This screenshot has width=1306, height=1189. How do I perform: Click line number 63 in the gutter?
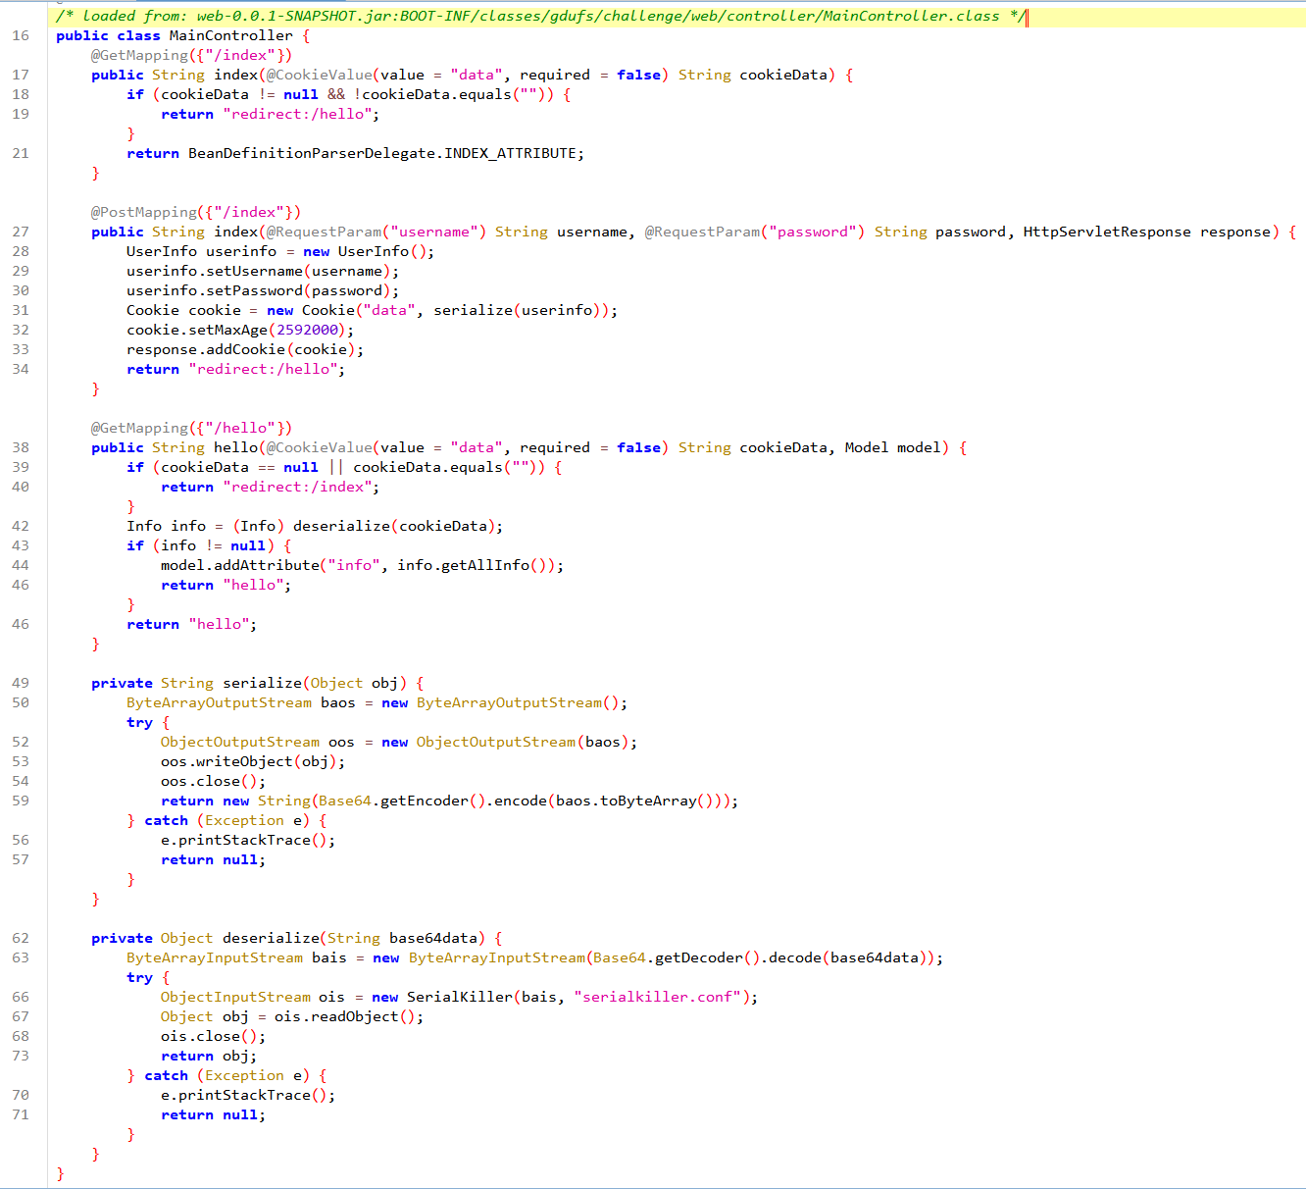21,957
